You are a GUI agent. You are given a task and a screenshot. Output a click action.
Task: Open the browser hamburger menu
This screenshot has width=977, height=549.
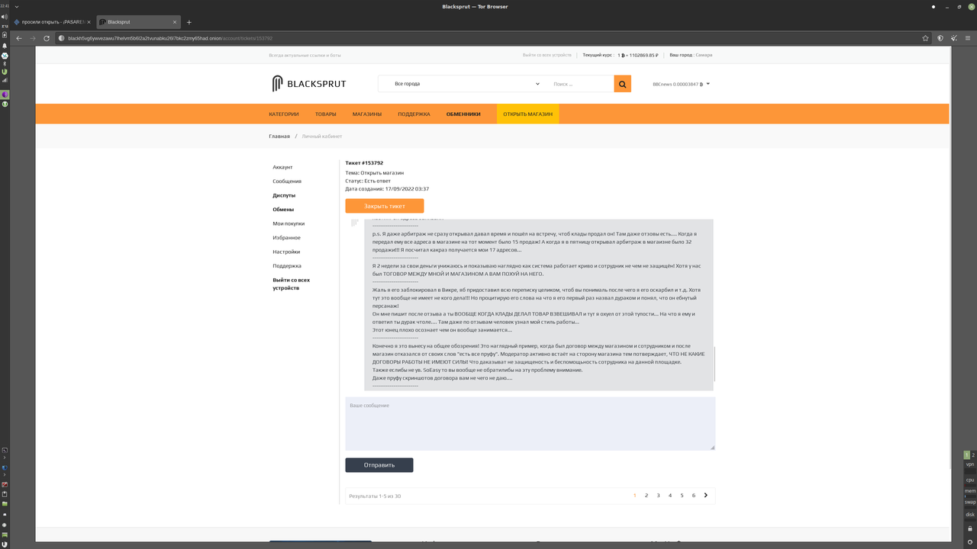(969, 38)
